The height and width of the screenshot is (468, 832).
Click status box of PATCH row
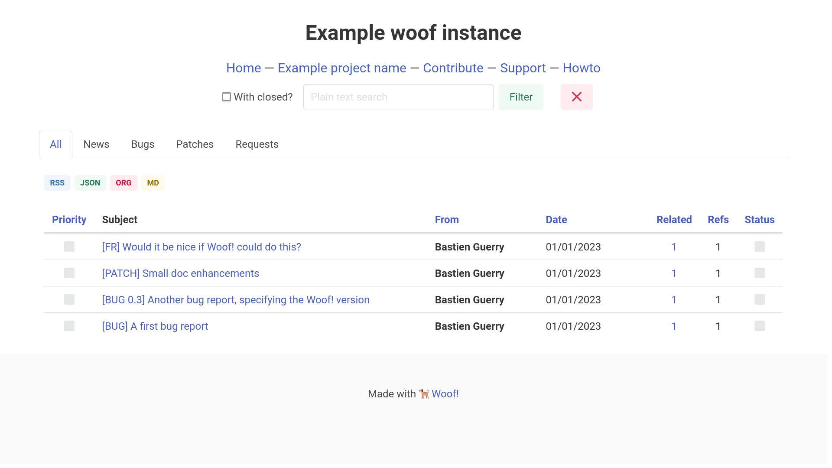tap(759, 273)
